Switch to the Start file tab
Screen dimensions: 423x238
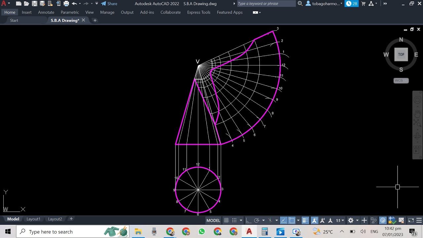[x=14, y=20]
